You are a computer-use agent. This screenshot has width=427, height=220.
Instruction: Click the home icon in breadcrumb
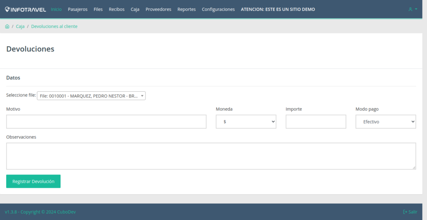pos(7,26)
